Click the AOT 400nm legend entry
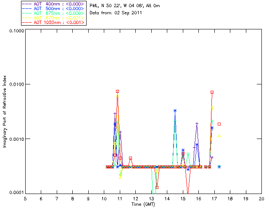 click(x=53, y=4)
